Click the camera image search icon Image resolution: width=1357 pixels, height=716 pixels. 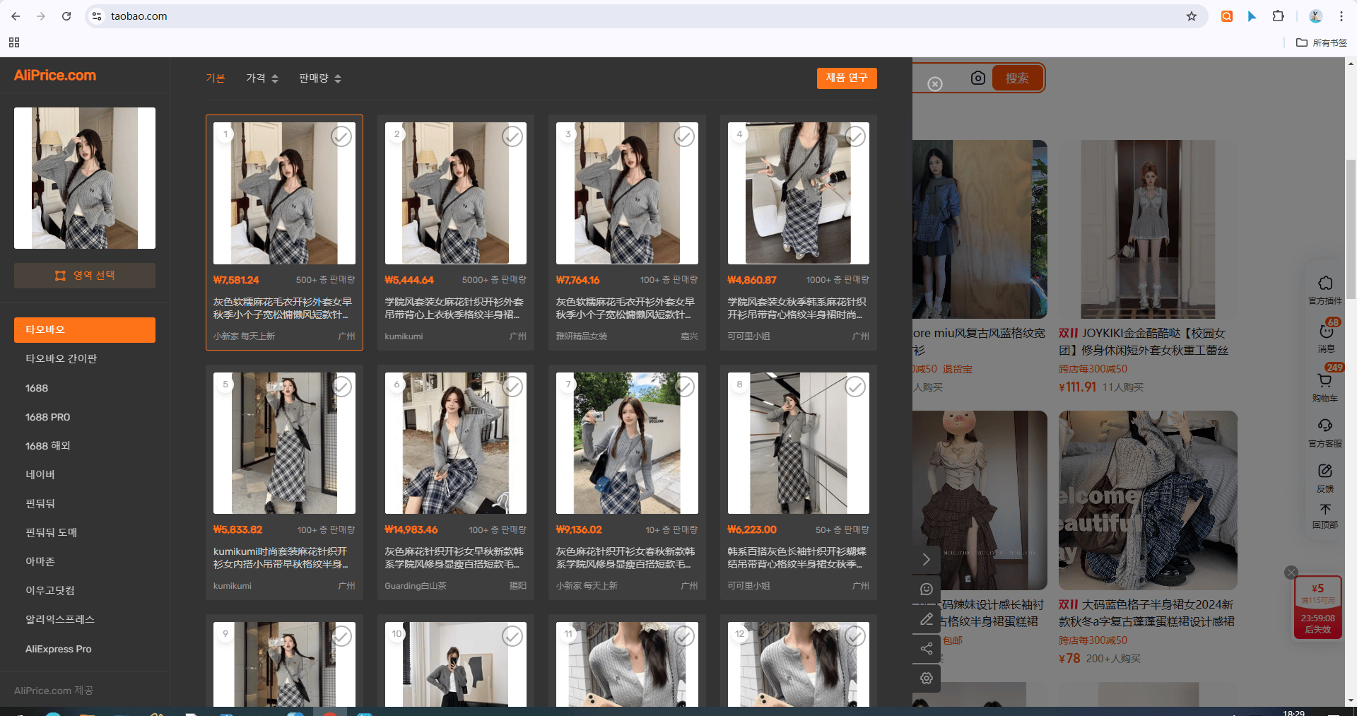[977, 78]
